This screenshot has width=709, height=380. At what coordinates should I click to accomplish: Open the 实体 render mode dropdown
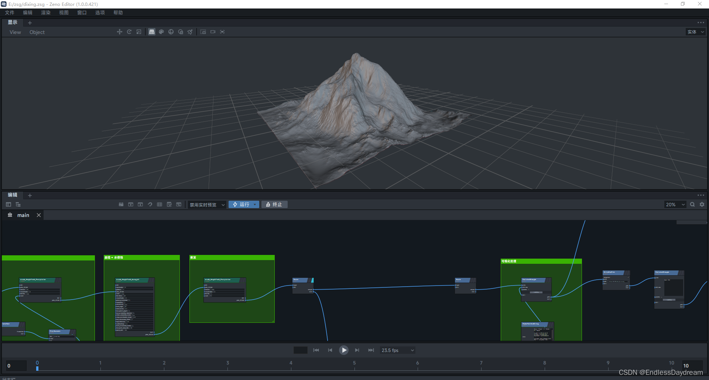(x=696, y=32)
